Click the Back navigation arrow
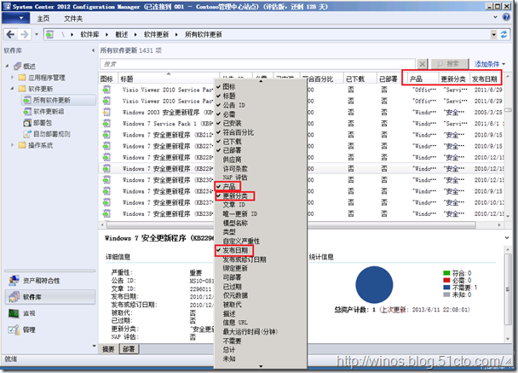 (x=10, y=34)
